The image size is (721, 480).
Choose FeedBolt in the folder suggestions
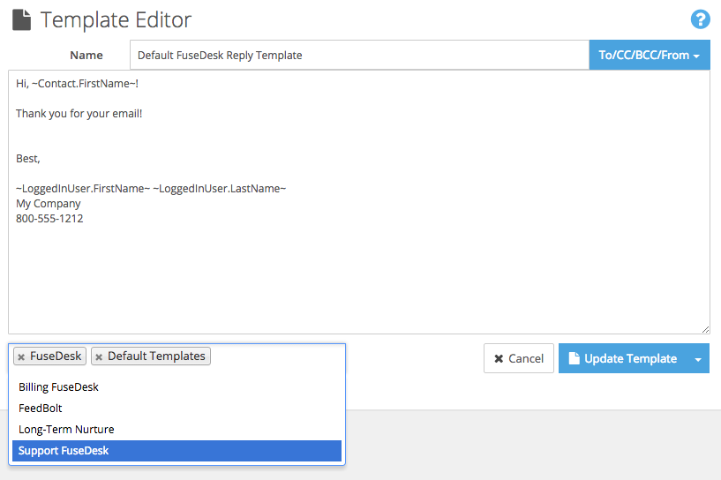[x=41, y=409]
